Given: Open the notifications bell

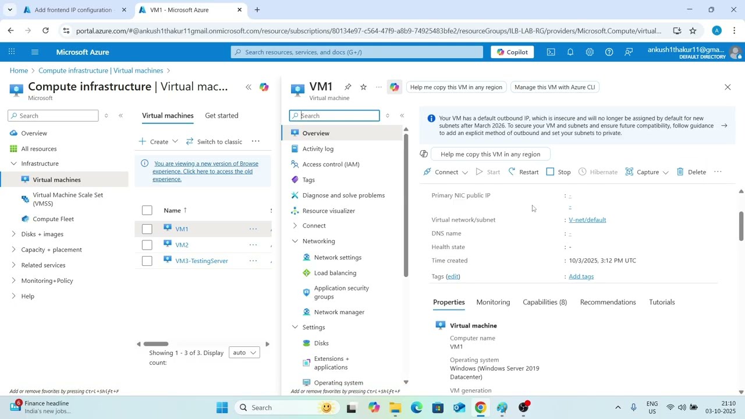Looking at the screenshot, I should (570, 52).
